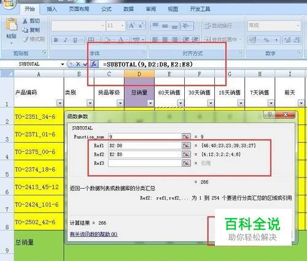Image resolution: width=307 pixels, height=261 pixels.
Task: Click the top align icon
Action: tap(155, 26)
